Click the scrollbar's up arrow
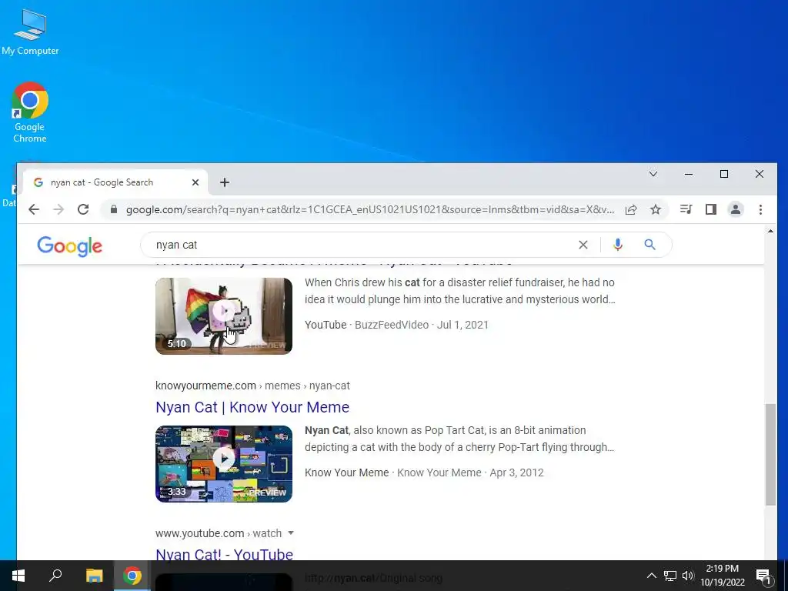This screenshot has width=788, height=591. coord(770,231)
